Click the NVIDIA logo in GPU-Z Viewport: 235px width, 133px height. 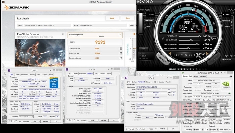pyautogui.click(x=226, y=85)
